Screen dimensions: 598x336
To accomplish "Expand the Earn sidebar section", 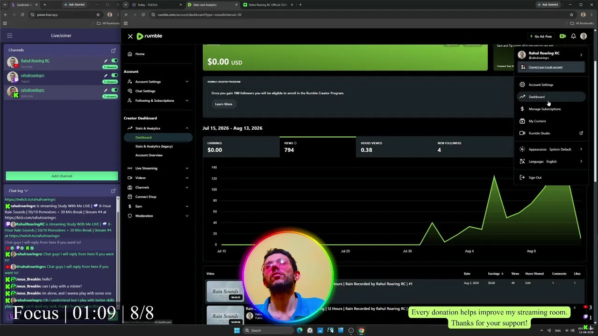I will click(158, 206).
